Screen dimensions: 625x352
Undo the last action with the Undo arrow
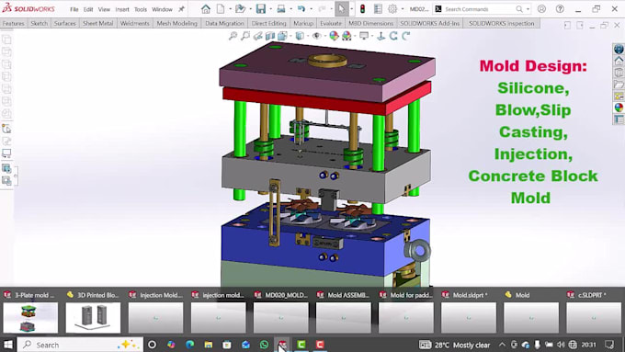tap(301, 9)
